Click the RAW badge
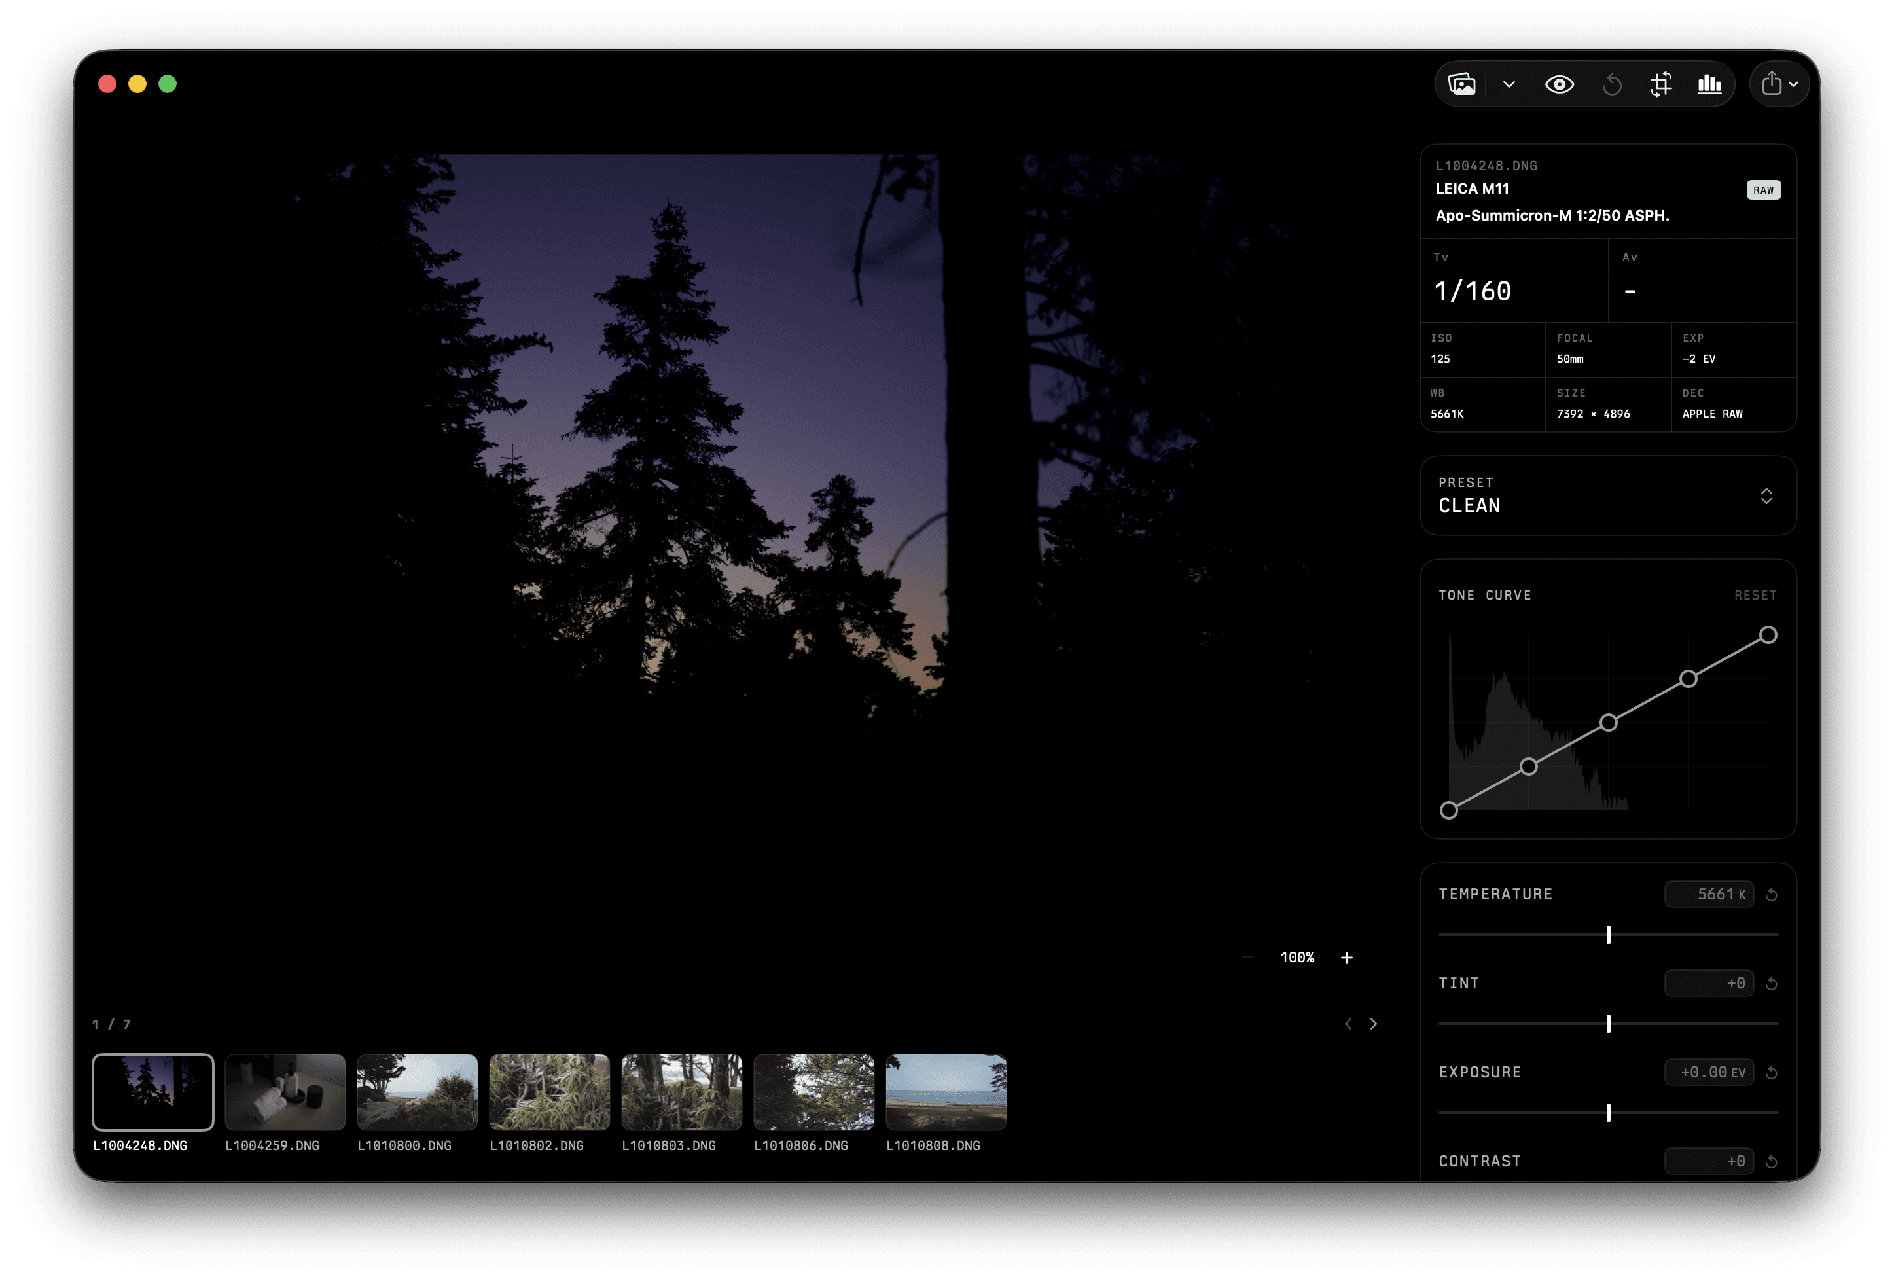 coord(1763,190)
